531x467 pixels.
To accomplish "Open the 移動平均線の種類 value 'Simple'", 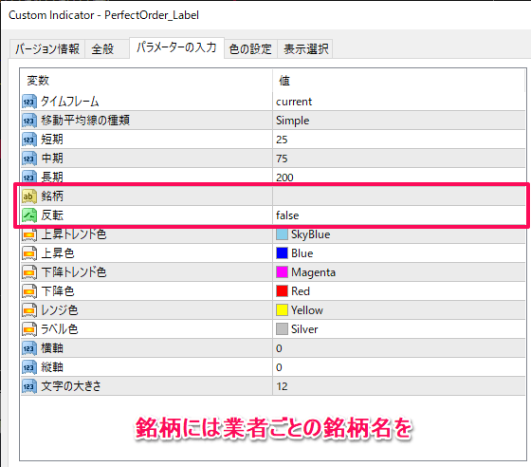I will click(x=293, y=121).
